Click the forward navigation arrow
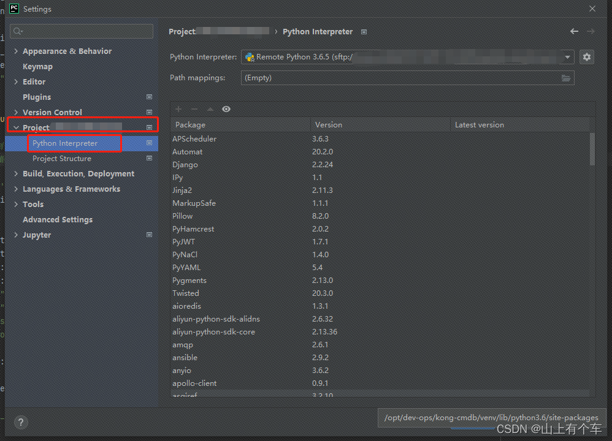Screen dimensions: 612x441 click(591, 31)
